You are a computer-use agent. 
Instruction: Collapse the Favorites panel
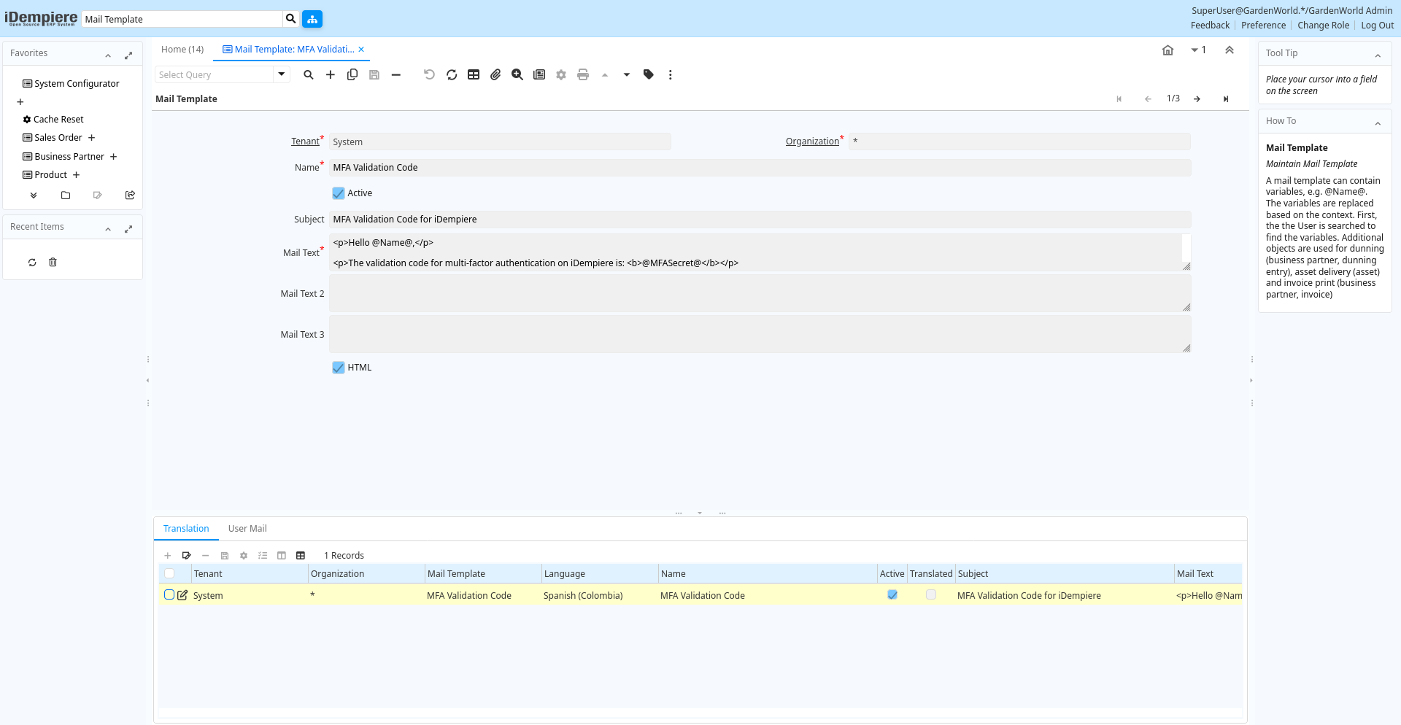[108, 55]
